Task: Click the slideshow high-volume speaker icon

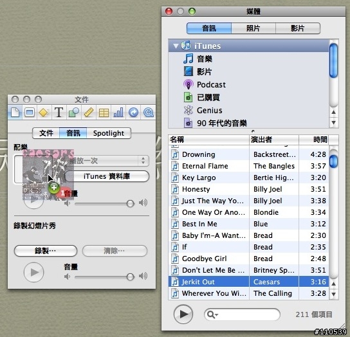Action: pos(143,277)
